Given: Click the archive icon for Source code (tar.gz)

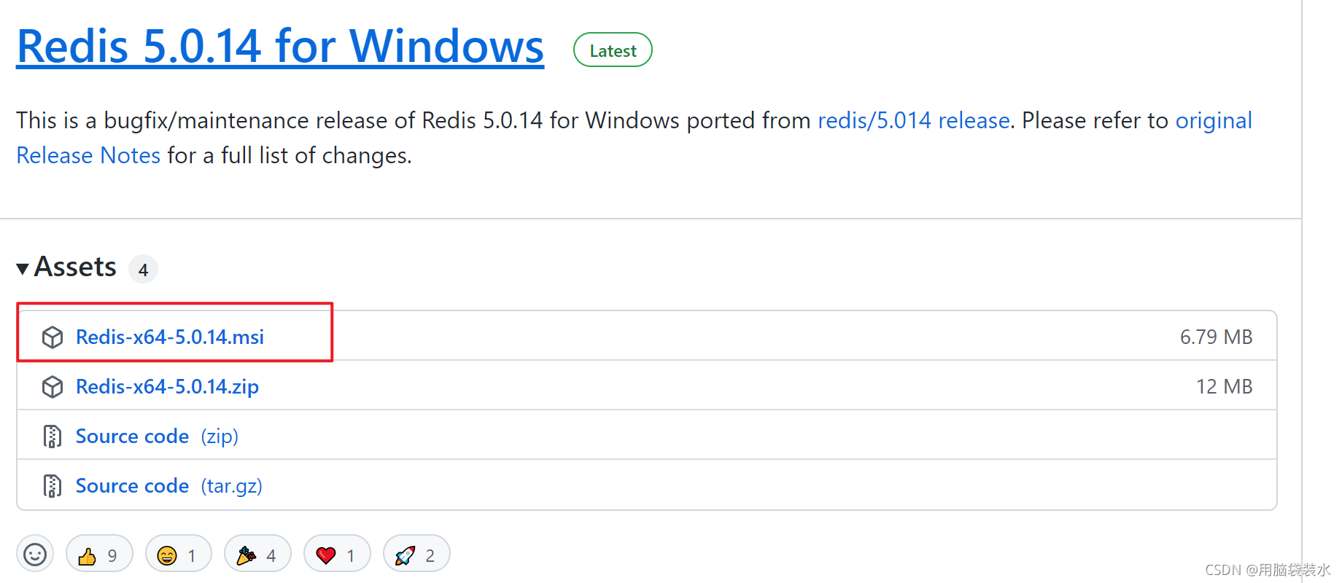Looking at the screenshot, I should [x=53, y=486].
